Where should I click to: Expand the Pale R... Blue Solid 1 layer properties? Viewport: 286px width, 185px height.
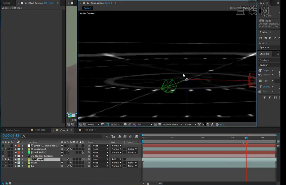16,146
